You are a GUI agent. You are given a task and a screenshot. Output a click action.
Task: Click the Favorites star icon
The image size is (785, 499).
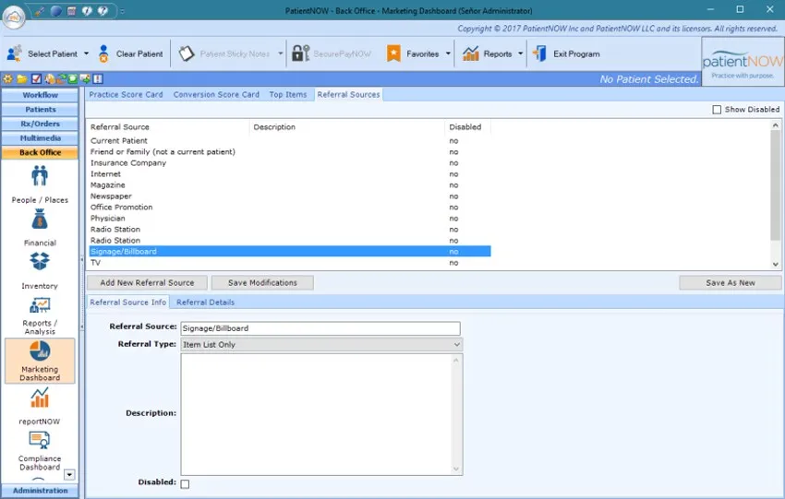point(393,53)
